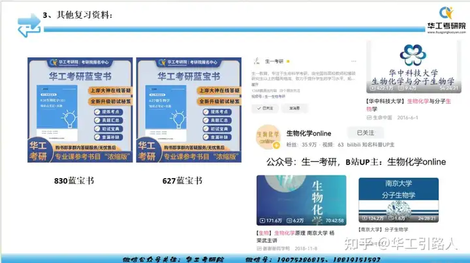Click the 生物化学online channel name

(x=309, y=133)
